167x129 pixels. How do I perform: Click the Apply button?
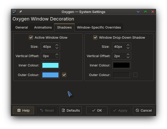click(120, 110)
